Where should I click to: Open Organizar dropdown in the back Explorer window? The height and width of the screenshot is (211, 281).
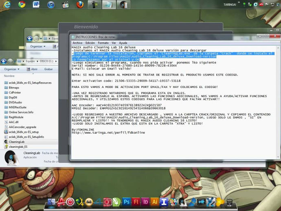click(x=37, y=46)
